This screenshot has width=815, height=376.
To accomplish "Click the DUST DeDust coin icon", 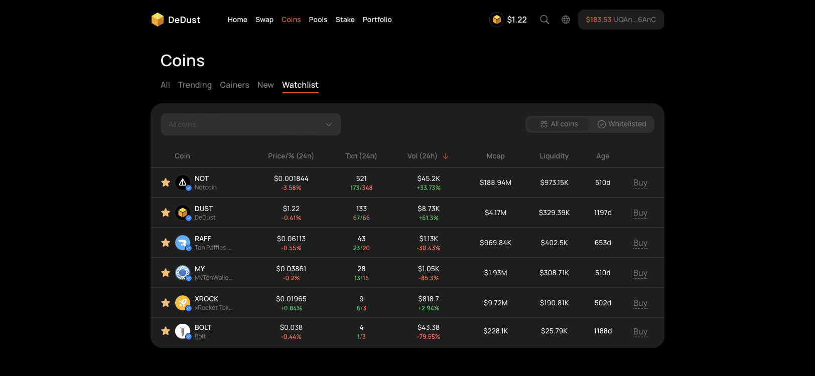I will 183,213.
